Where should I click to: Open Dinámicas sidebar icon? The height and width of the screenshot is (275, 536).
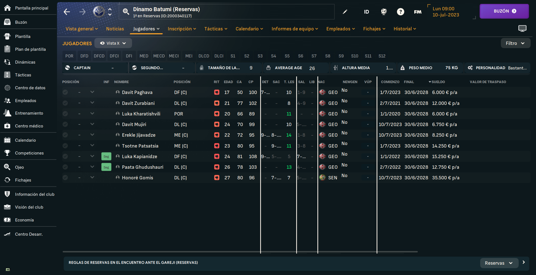8,62
